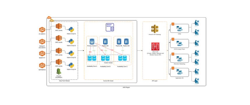Click the 'Python Scrip 02' label
This screenshot has width=250, height=105.
[x=71, y=45]
